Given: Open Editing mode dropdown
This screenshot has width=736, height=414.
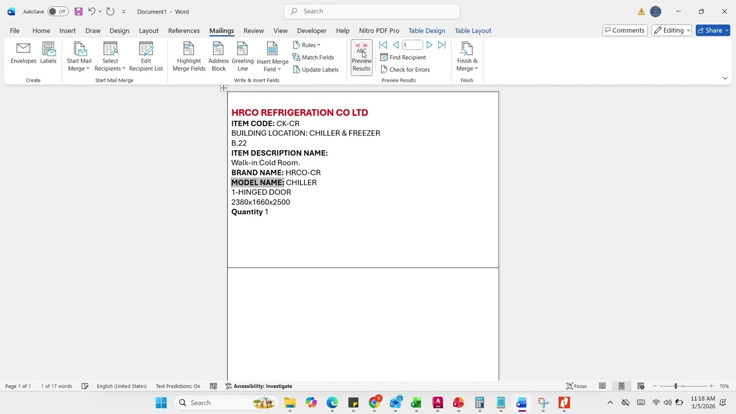Looking at the screenshot, I should (x=672, y=30).
